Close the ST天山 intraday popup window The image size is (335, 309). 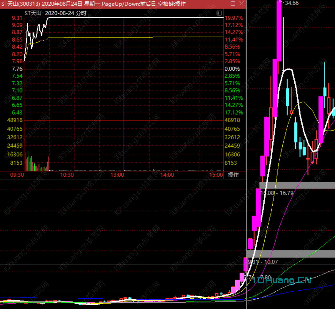tap(241, 4)
